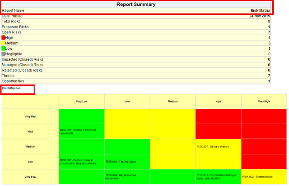Click the Medium risks count 3
289x187 pixels.
coord(269,43)
